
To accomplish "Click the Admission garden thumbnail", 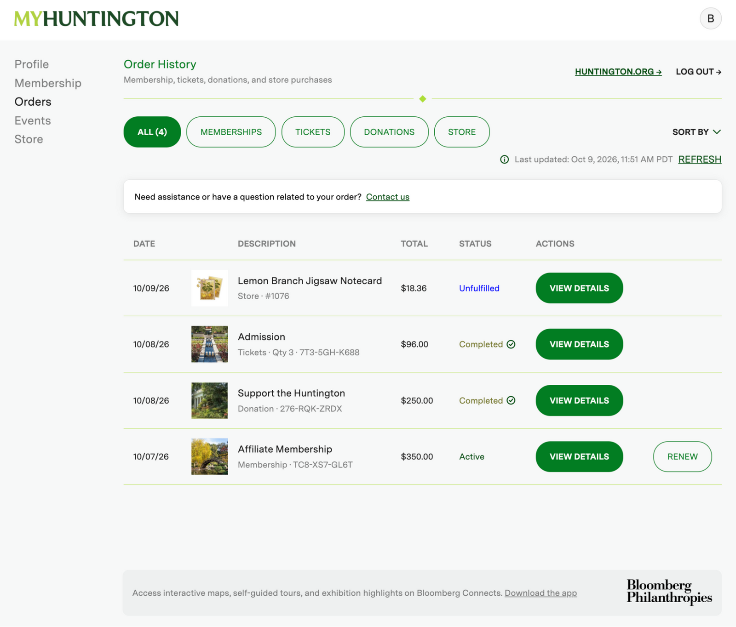I will tap(209, 344).
